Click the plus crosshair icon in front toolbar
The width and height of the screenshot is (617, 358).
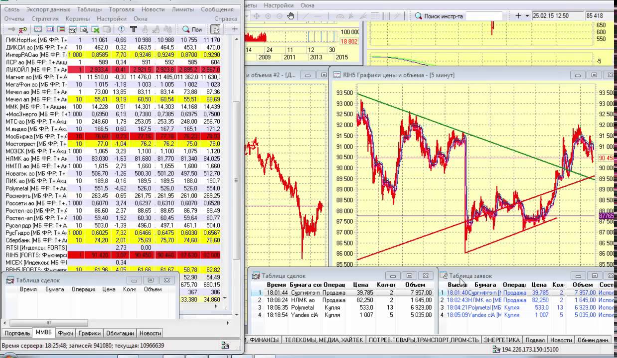click(x=235, y=29)
